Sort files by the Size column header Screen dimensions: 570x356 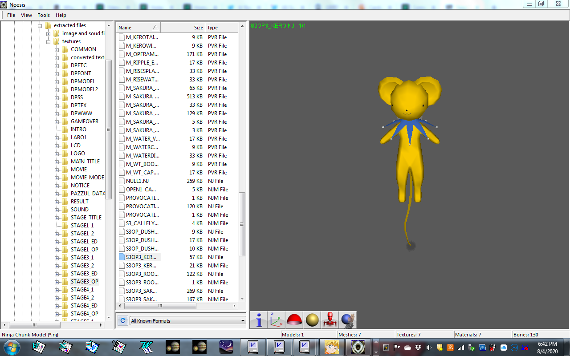tap(183, 28)
